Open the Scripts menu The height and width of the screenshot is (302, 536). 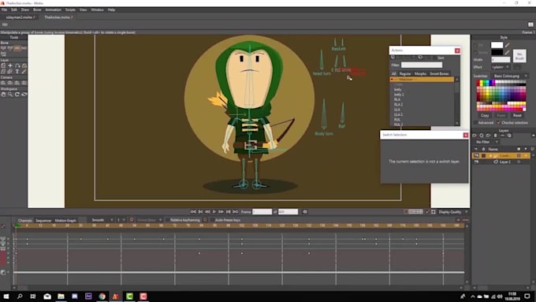coord(70,10)
